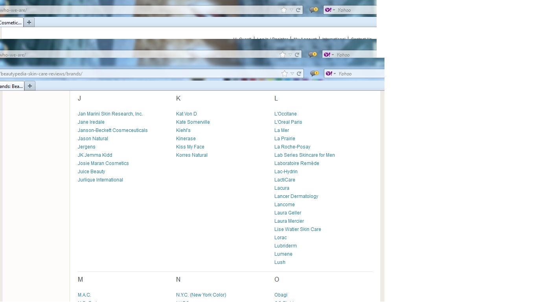This screenshot has height=304, width=537.
Task: Click bookmark star in back window with Cosmetic tab
Action: 284,10
